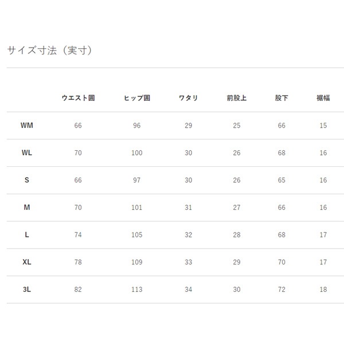
Task: Select the L size row label
Action: coord(26,235)
